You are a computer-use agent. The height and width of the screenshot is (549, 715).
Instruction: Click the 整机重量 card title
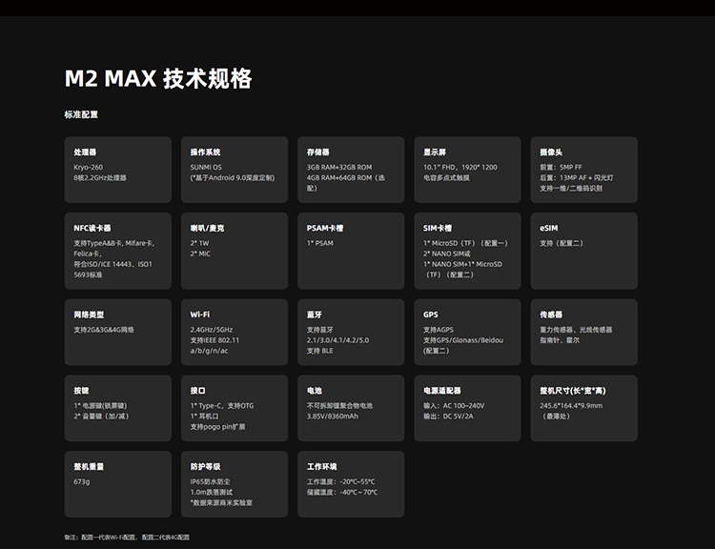coord(89,466)
